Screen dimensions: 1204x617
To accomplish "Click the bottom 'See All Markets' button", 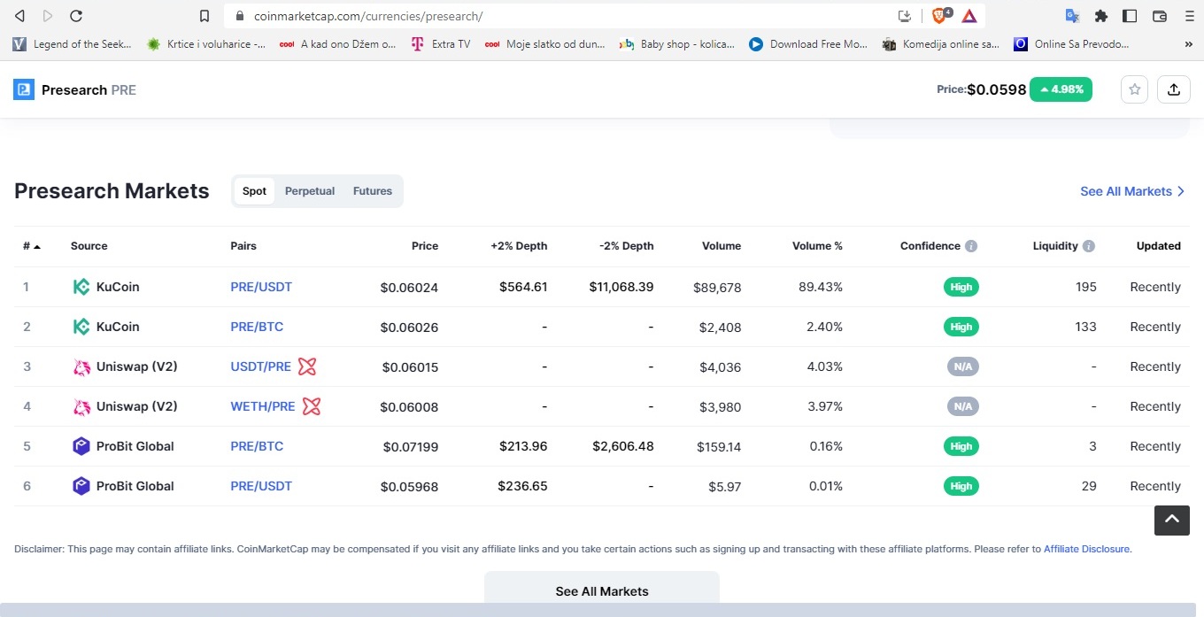I will (602, 591).
